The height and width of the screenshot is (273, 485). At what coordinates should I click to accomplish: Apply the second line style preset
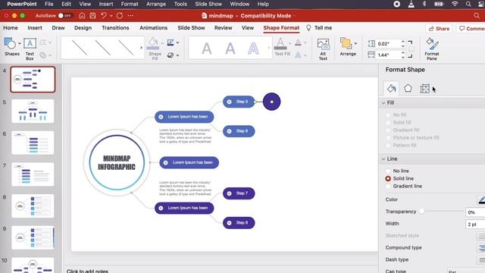pyautogui.click(x=103, y=48)
